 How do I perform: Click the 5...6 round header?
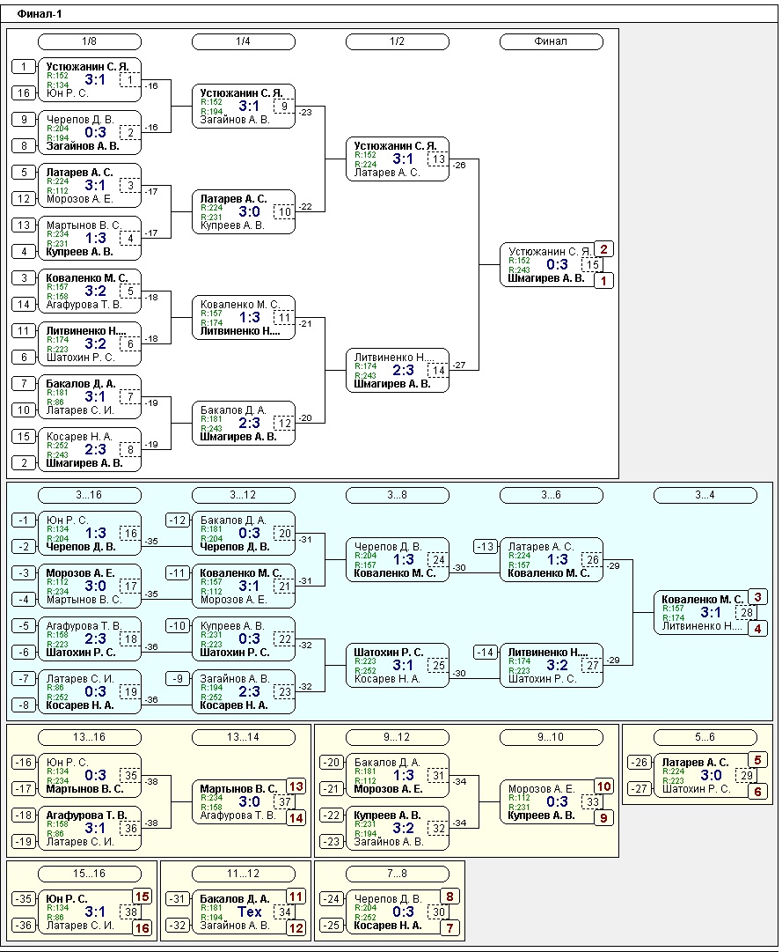pos(705,737)
